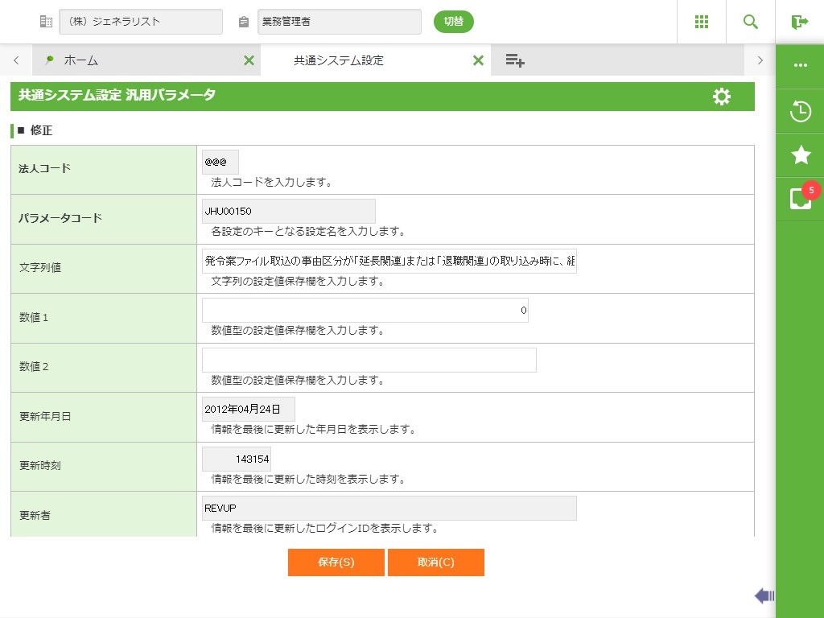Image resolution: width=824 pixels, height=618 pixels.
Task: Click the settings gear in green header
Action: (x=722, y=97)
